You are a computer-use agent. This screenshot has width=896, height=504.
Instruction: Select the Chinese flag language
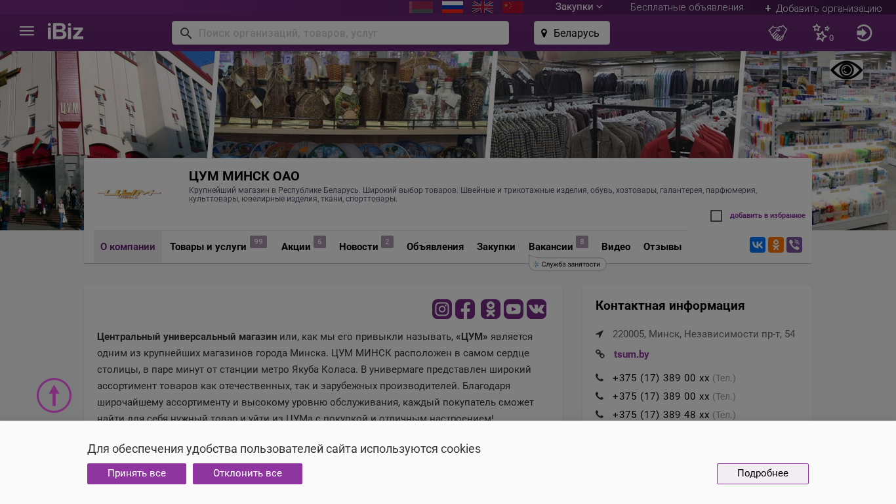point(513,7)
